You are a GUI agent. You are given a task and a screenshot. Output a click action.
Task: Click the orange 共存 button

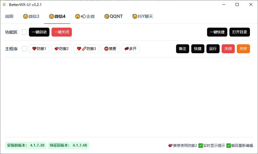pyautogui.click(x=243, y=49)
